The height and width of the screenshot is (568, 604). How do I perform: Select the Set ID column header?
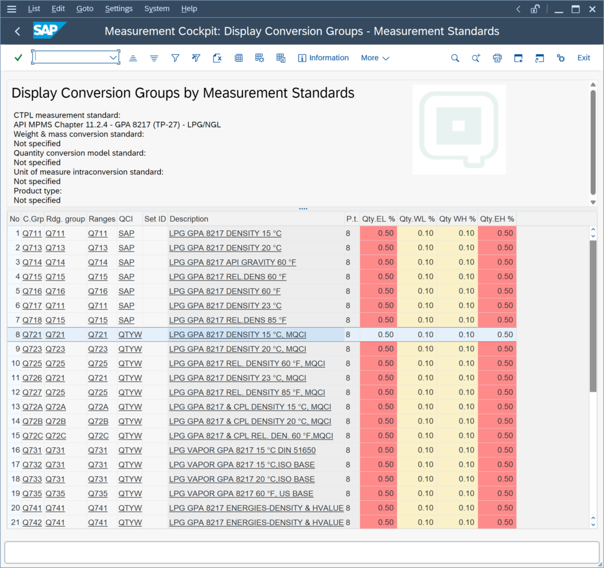tap(155, 219)
